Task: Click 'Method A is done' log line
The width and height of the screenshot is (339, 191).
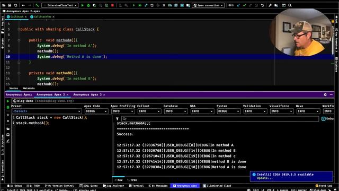Action: 181,167
